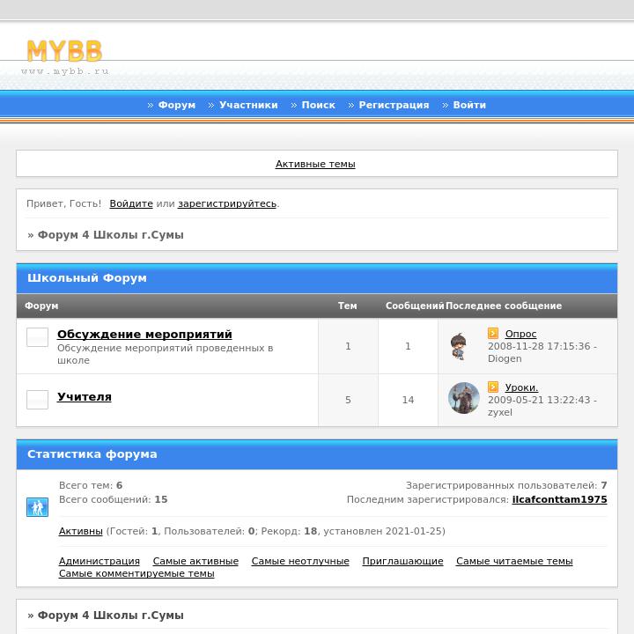The image size is (634, 634).
Task: Open the Самые комментируемые темы link
Action: [136, 574]
